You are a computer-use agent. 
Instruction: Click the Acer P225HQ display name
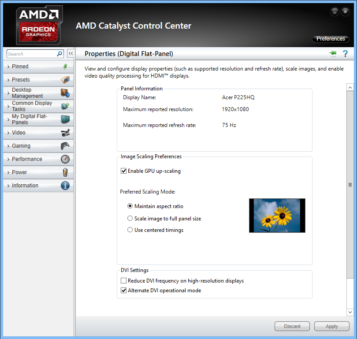pyautogui.click(x=238, y=97)
